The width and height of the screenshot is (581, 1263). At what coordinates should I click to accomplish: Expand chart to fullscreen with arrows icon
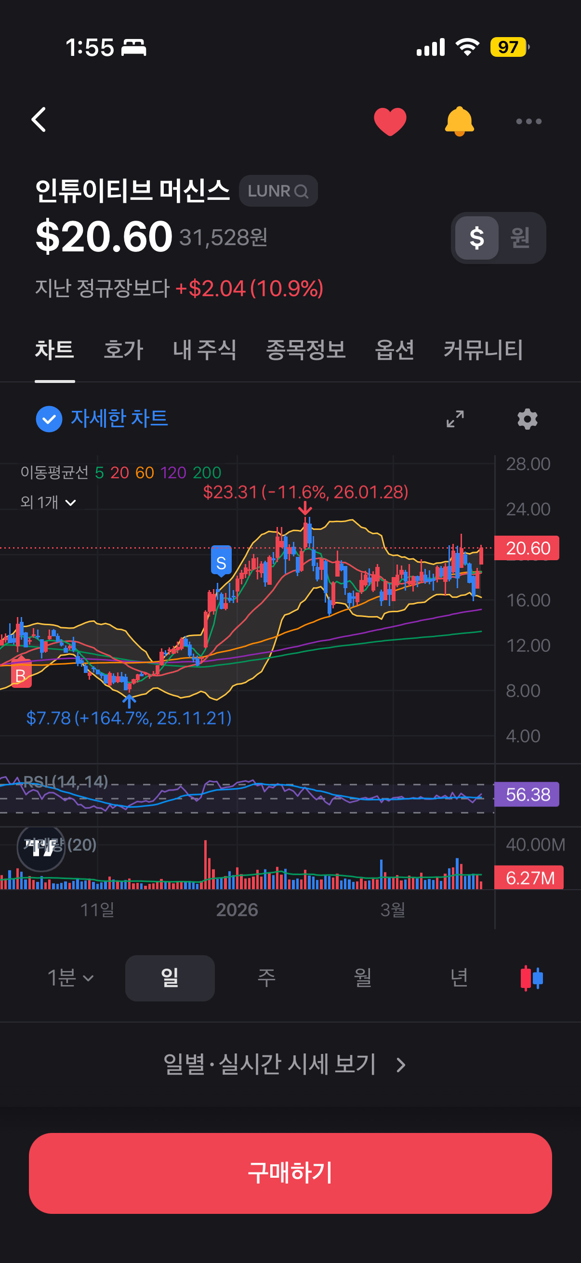tap(455, 419)
